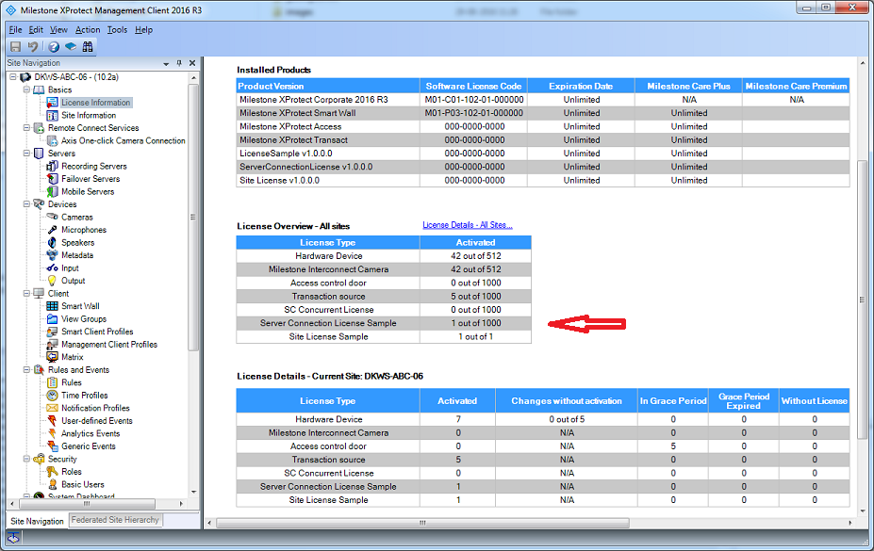Select the Time Profiles clock icon
The width and height of the screenshot is (874, 551).
coord(53,396)
